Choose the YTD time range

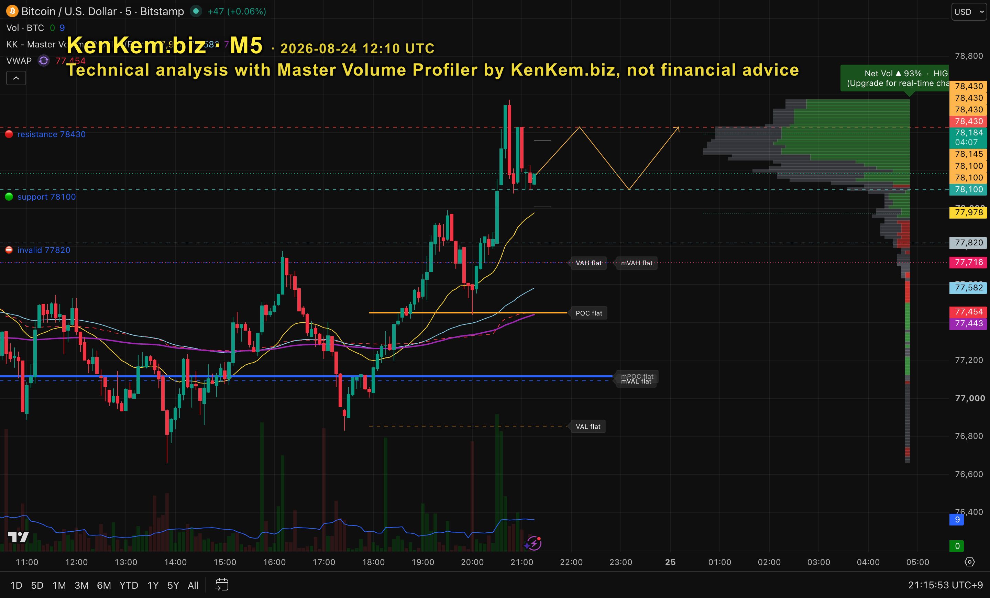pyautogui.click(x=129, y=585)
